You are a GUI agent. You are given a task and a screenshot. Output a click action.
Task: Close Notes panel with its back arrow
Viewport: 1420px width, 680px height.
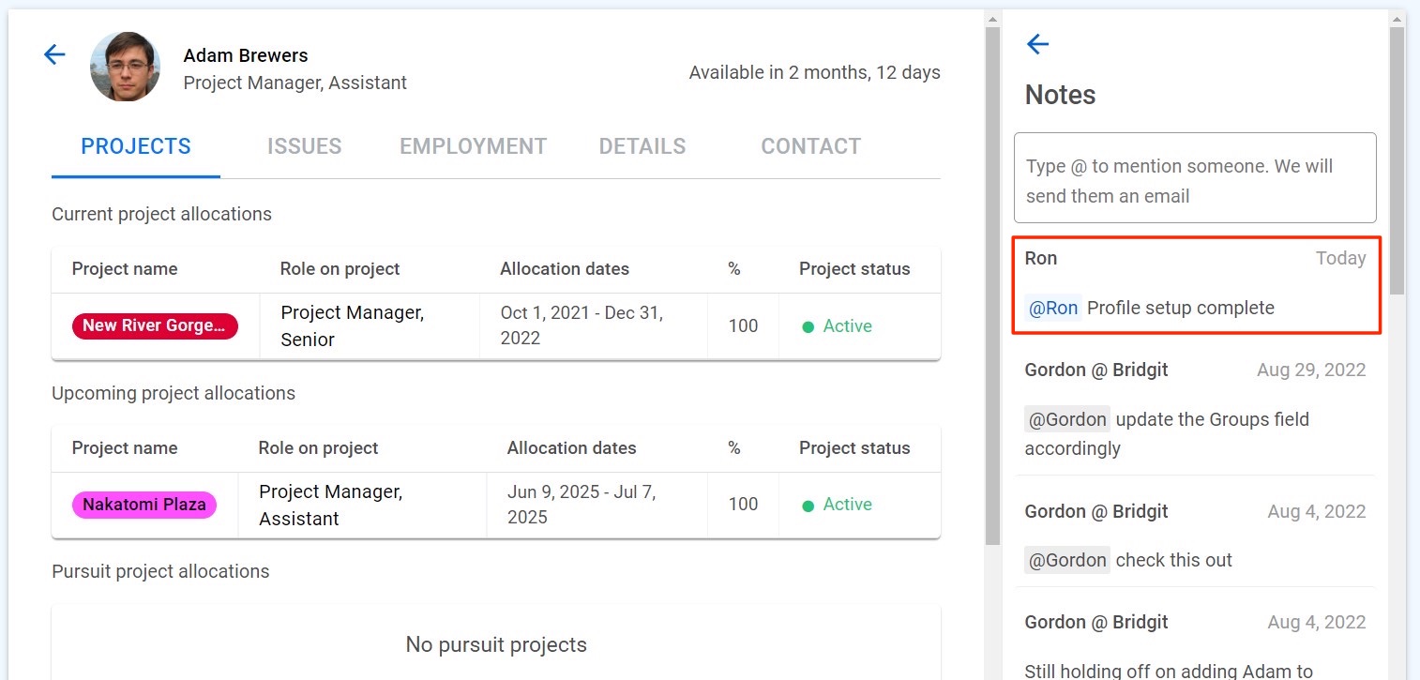(1037, 44)
